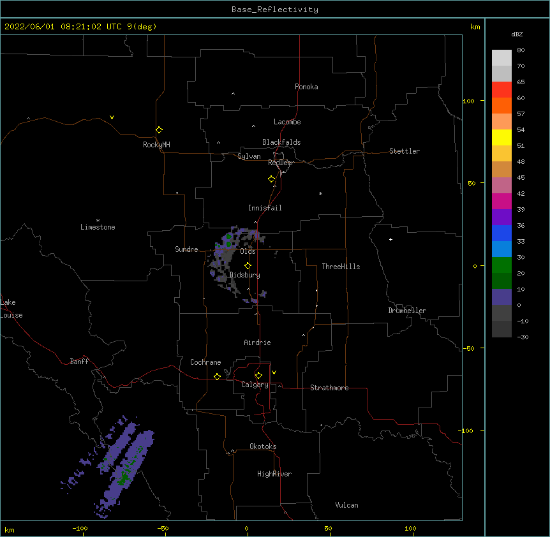Click the white plus marker north of Drumheller
The image size is (550, 537).
(x=390, y=239)
